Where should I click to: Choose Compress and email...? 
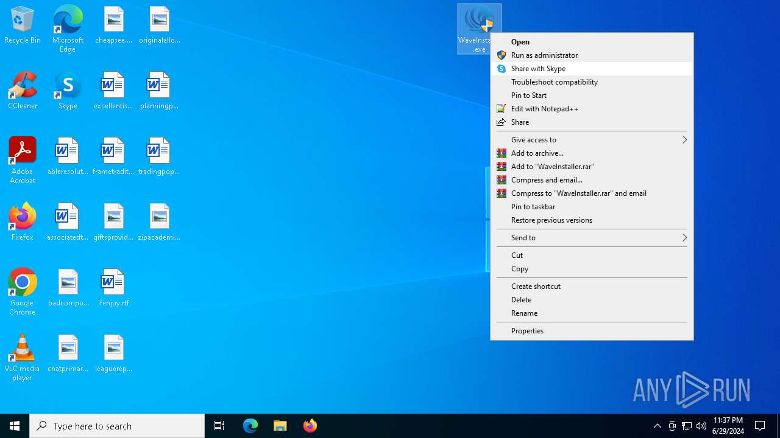[592, 180]
